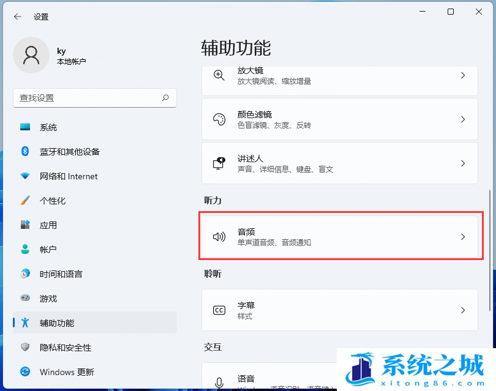Click the Windows 更新 sync icon
Image resolution: width=496 pixels, height=391 pixels.
point(25,372)
